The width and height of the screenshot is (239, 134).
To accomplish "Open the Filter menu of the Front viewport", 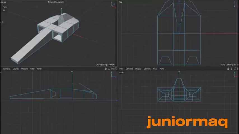I will [155, 69].
